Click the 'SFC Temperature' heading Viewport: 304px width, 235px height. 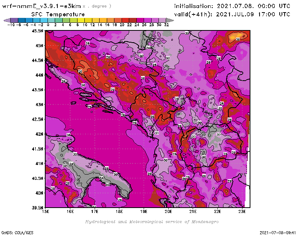point(58,14)
